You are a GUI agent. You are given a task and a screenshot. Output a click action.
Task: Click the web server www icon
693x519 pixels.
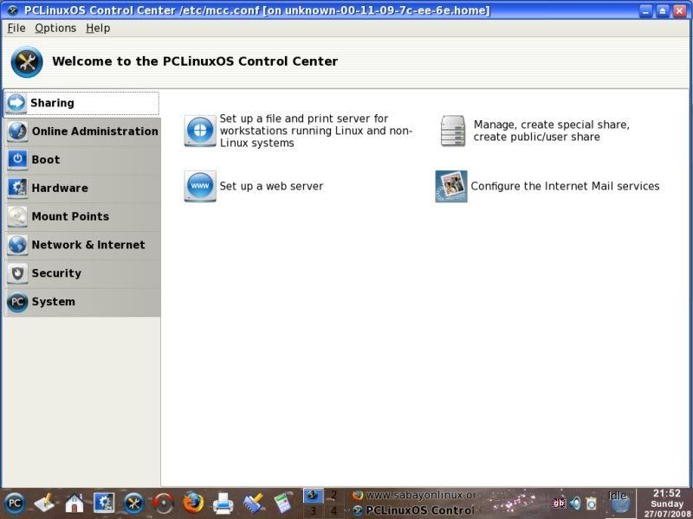click(200, 186)
